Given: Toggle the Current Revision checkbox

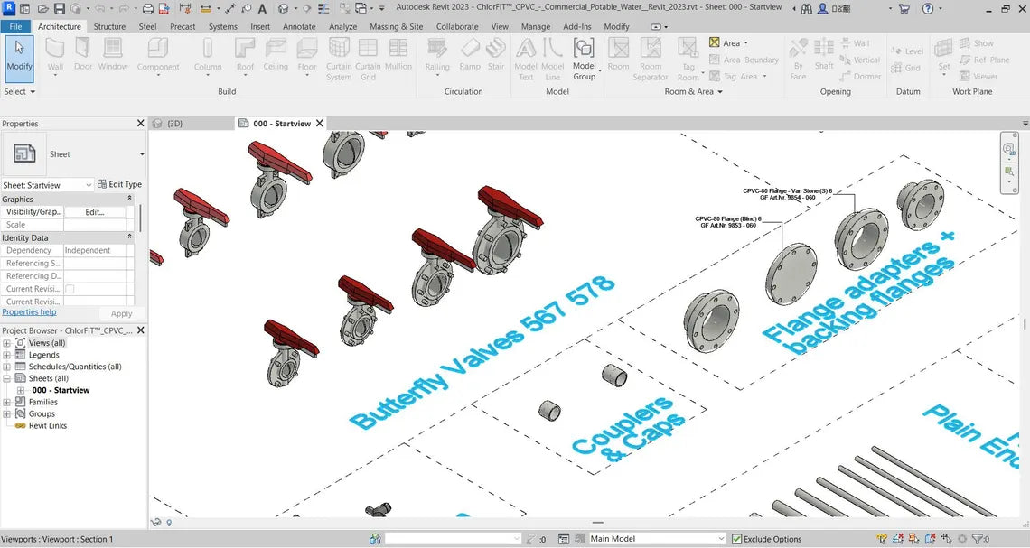Looking at the screenshot, I should coord(70,289).
